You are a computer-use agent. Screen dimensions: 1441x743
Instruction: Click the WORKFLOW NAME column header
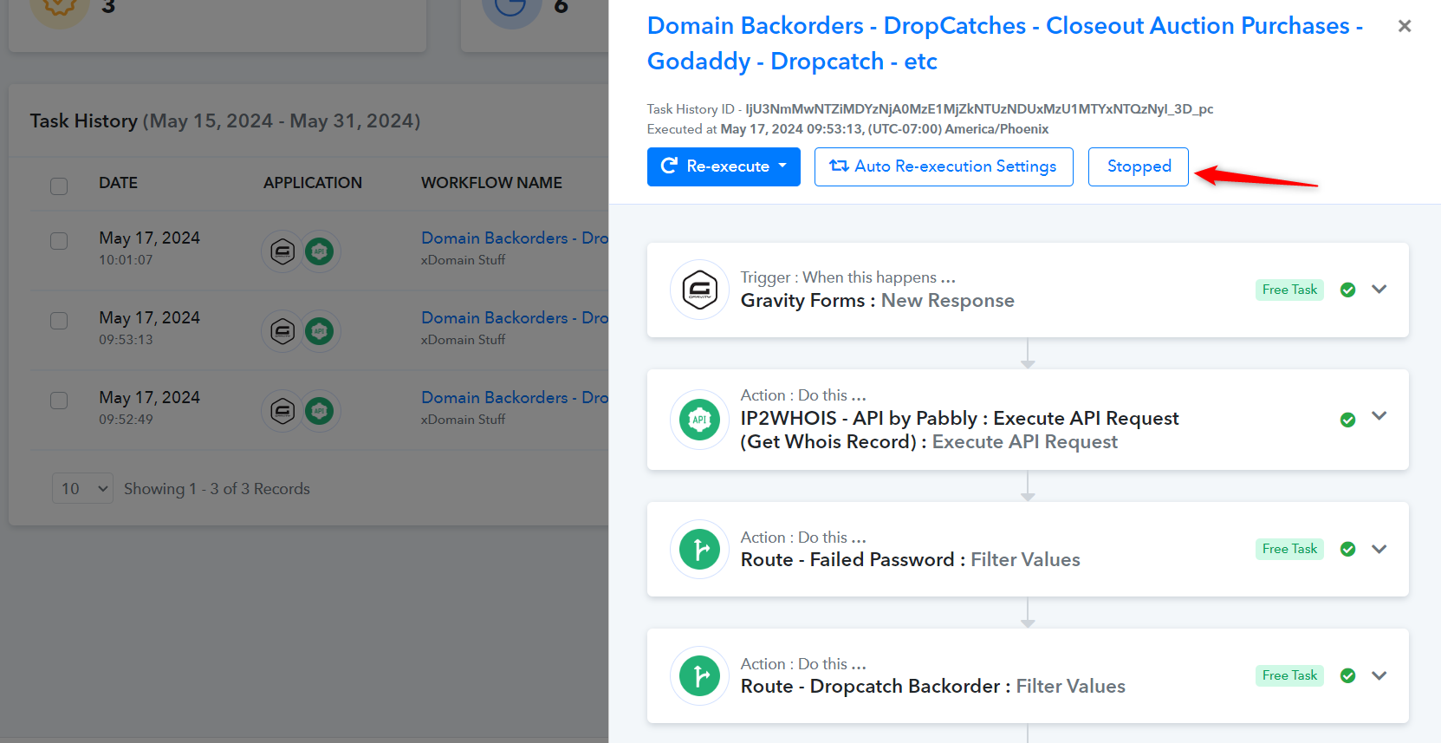[x=491, y=183]
